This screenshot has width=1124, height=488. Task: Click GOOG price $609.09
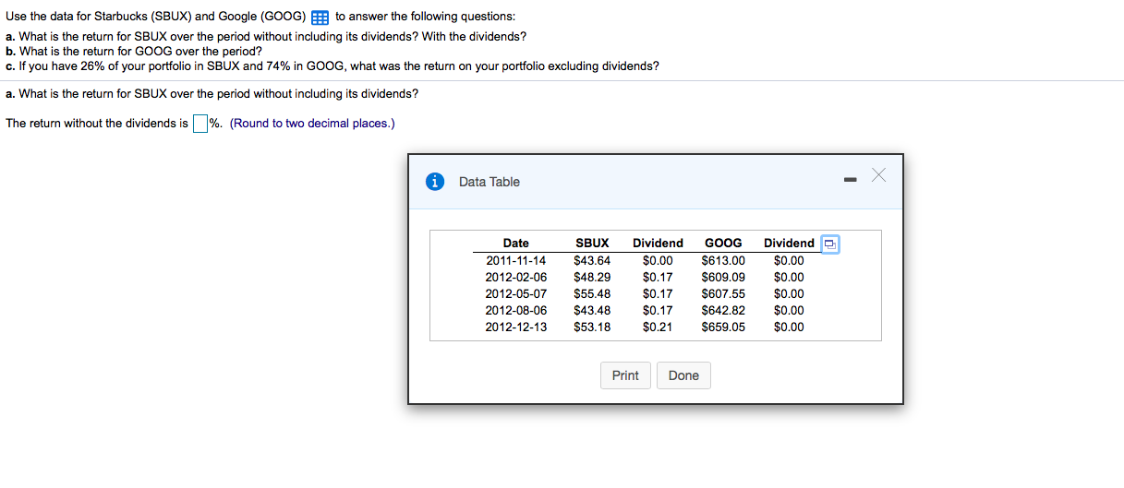coord(723,277)
